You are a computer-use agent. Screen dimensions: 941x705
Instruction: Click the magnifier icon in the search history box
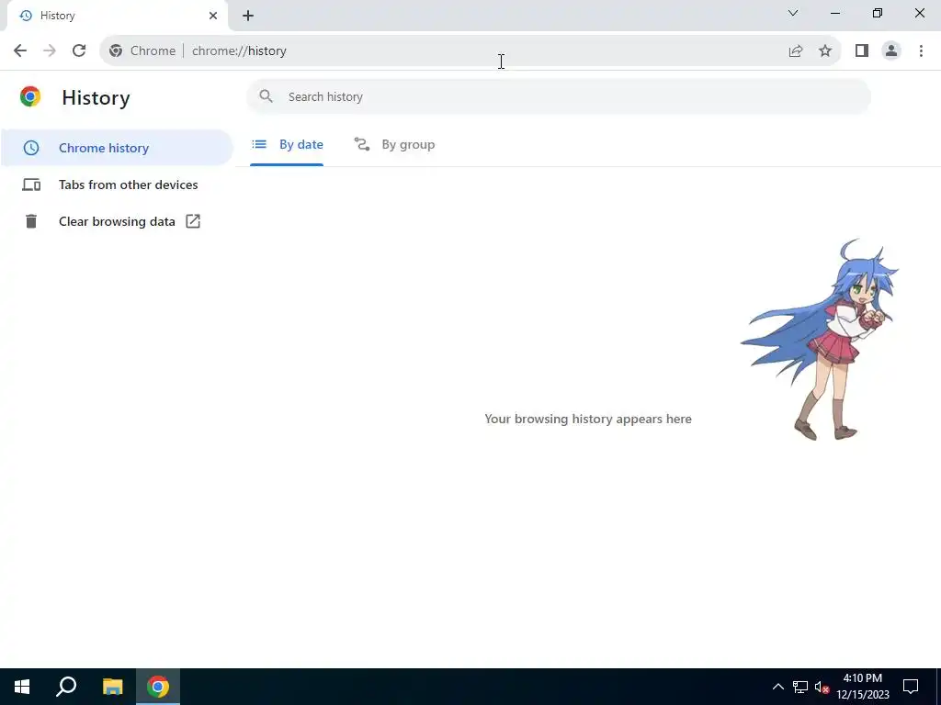(266, 96)
